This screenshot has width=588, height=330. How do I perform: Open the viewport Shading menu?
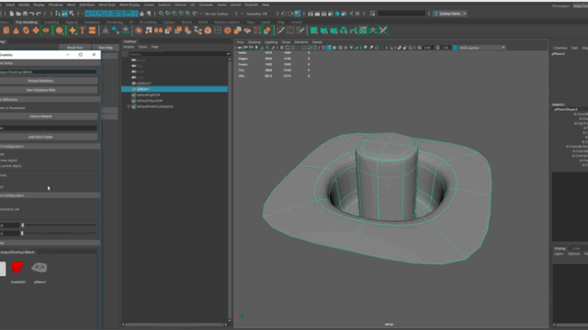(x=254, y=42)
